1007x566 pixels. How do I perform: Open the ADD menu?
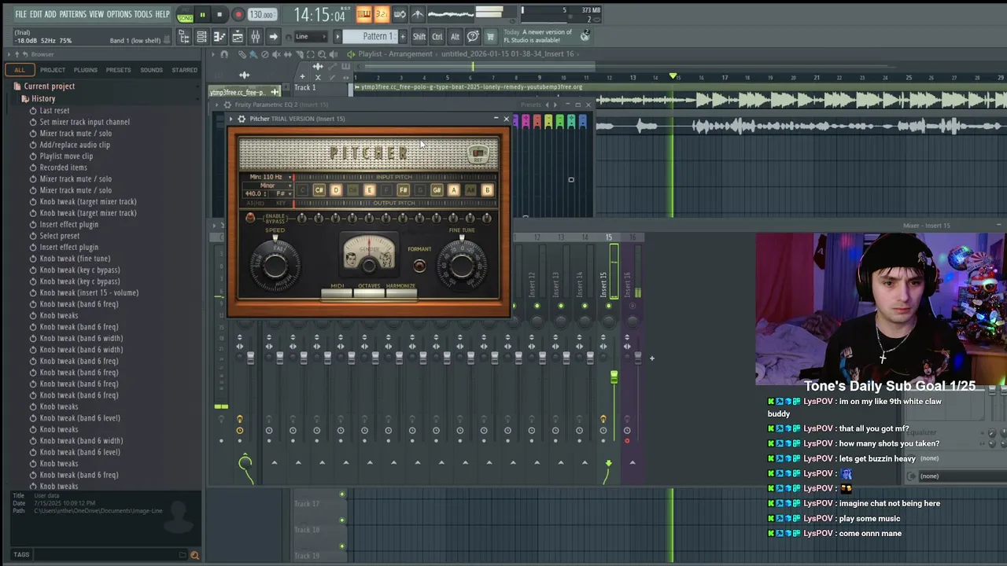[50, 14]
